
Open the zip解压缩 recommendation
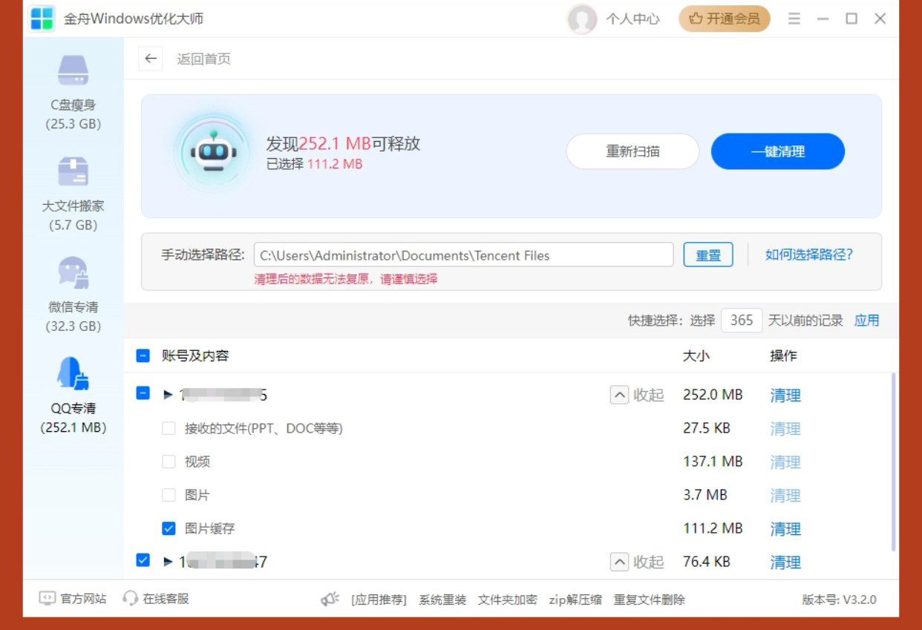pyautogui.click(x=575, y=600)
